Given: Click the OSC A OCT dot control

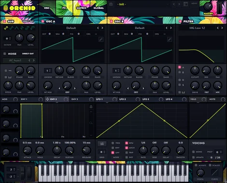Looking at the screenshot, I should pos(50,34).
